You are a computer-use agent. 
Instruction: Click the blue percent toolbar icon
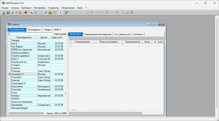click(x=31, y=13)
